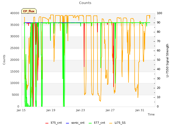Click the red li75_cnt legend swatch
Image resolution: width=171 pixels, height=128 pixels.
(x=47, y=123)
